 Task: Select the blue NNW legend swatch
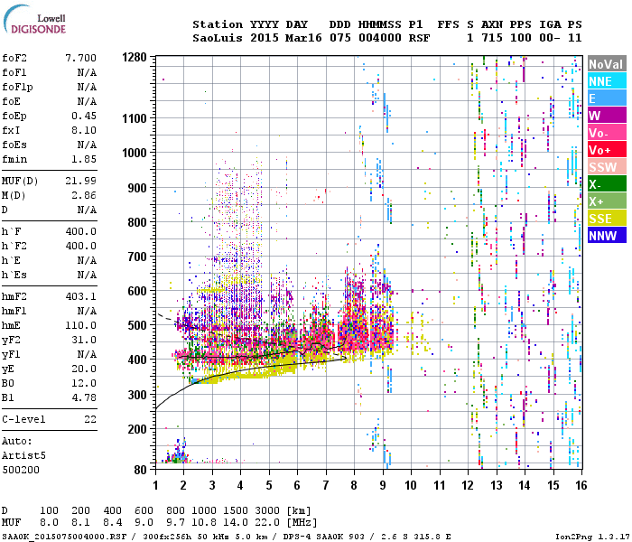coord(607,235)
